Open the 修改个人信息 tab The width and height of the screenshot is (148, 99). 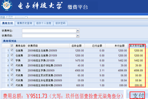(44, 23)
